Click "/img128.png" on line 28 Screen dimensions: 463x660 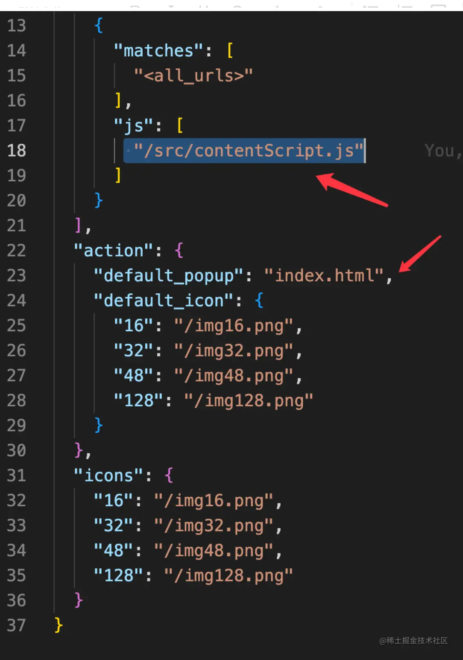(248, 400)
